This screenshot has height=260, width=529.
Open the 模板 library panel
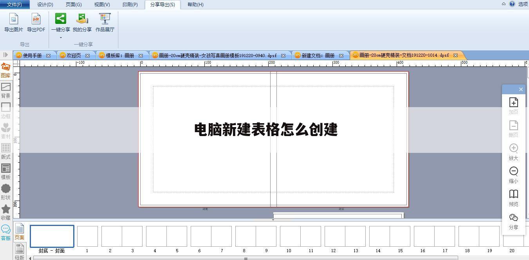[6, 171]
